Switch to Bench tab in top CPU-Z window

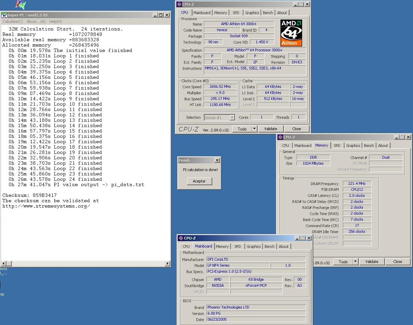(x=268, y=13)
